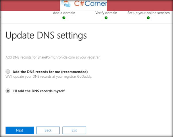Select 'Add the DNS records for me' radio button
Image resolution: width=173 pixels, height=137 pixels.
click(x=8, y=72)
